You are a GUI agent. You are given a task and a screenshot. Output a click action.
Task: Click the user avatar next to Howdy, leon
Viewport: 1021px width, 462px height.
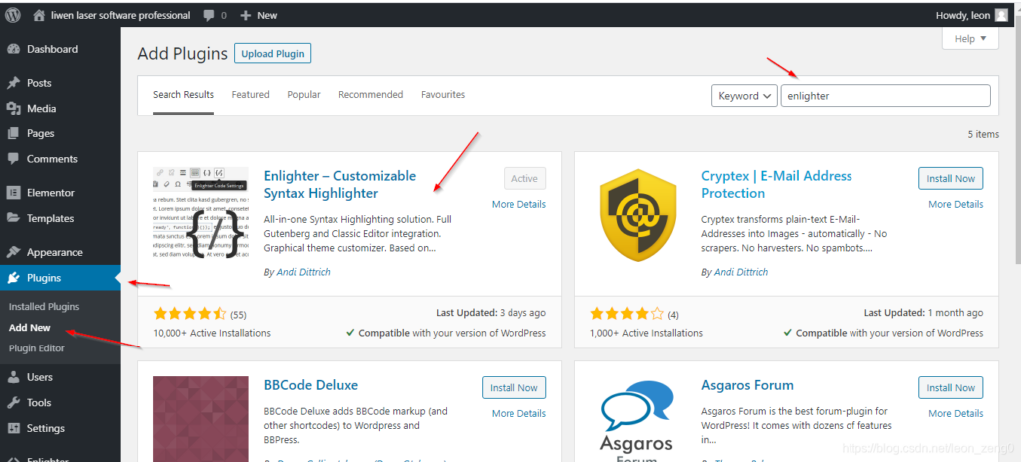coord(1002,15)
